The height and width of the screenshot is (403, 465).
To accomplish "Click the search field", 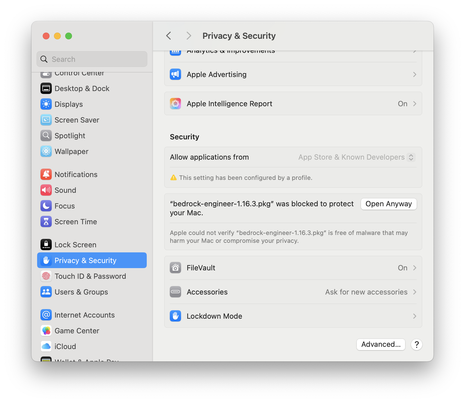I will (92, 59).
